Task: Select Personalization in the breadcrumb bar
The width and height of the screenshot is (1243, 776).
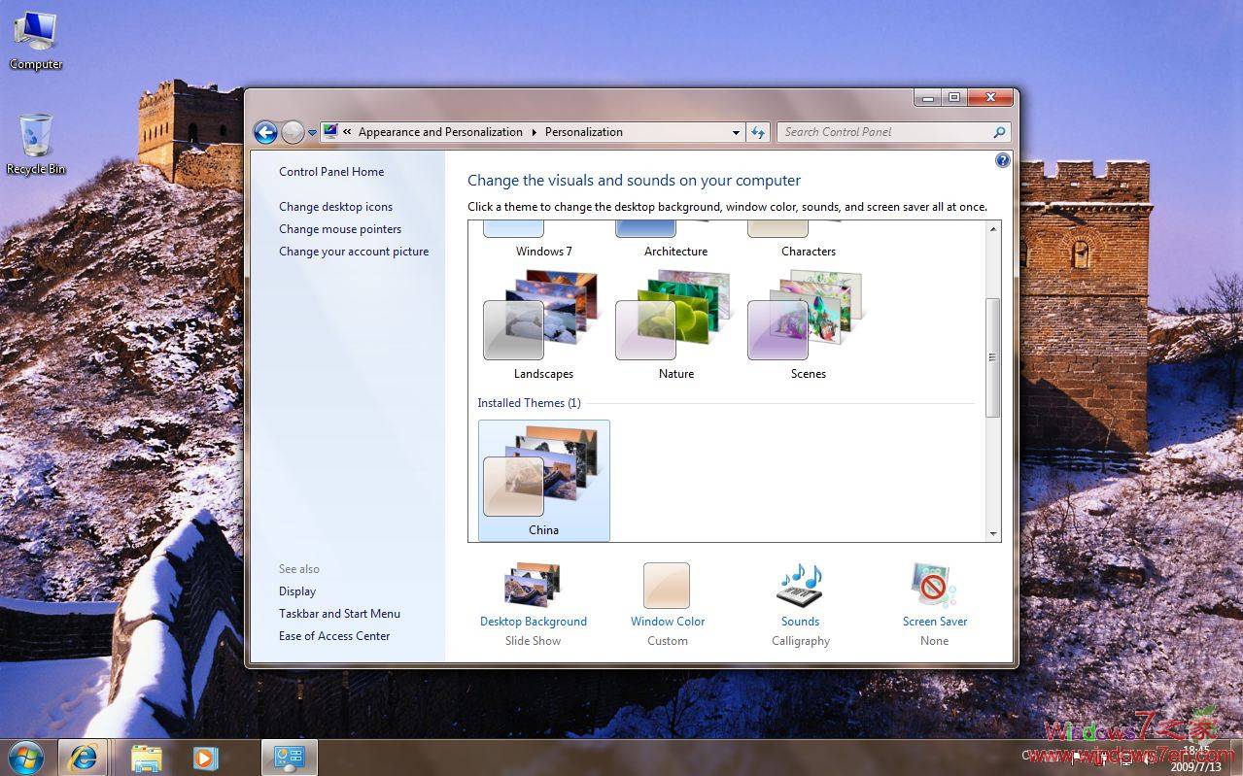Action: (x=583, y=131)
